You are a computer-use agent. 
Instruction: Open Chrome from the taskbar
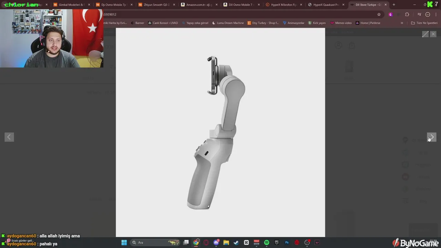[x=196, y=242]
